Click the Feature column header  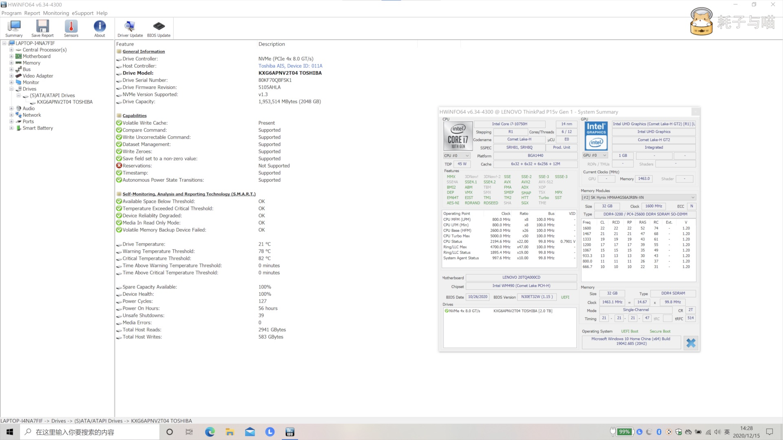[x=125, y=44]
